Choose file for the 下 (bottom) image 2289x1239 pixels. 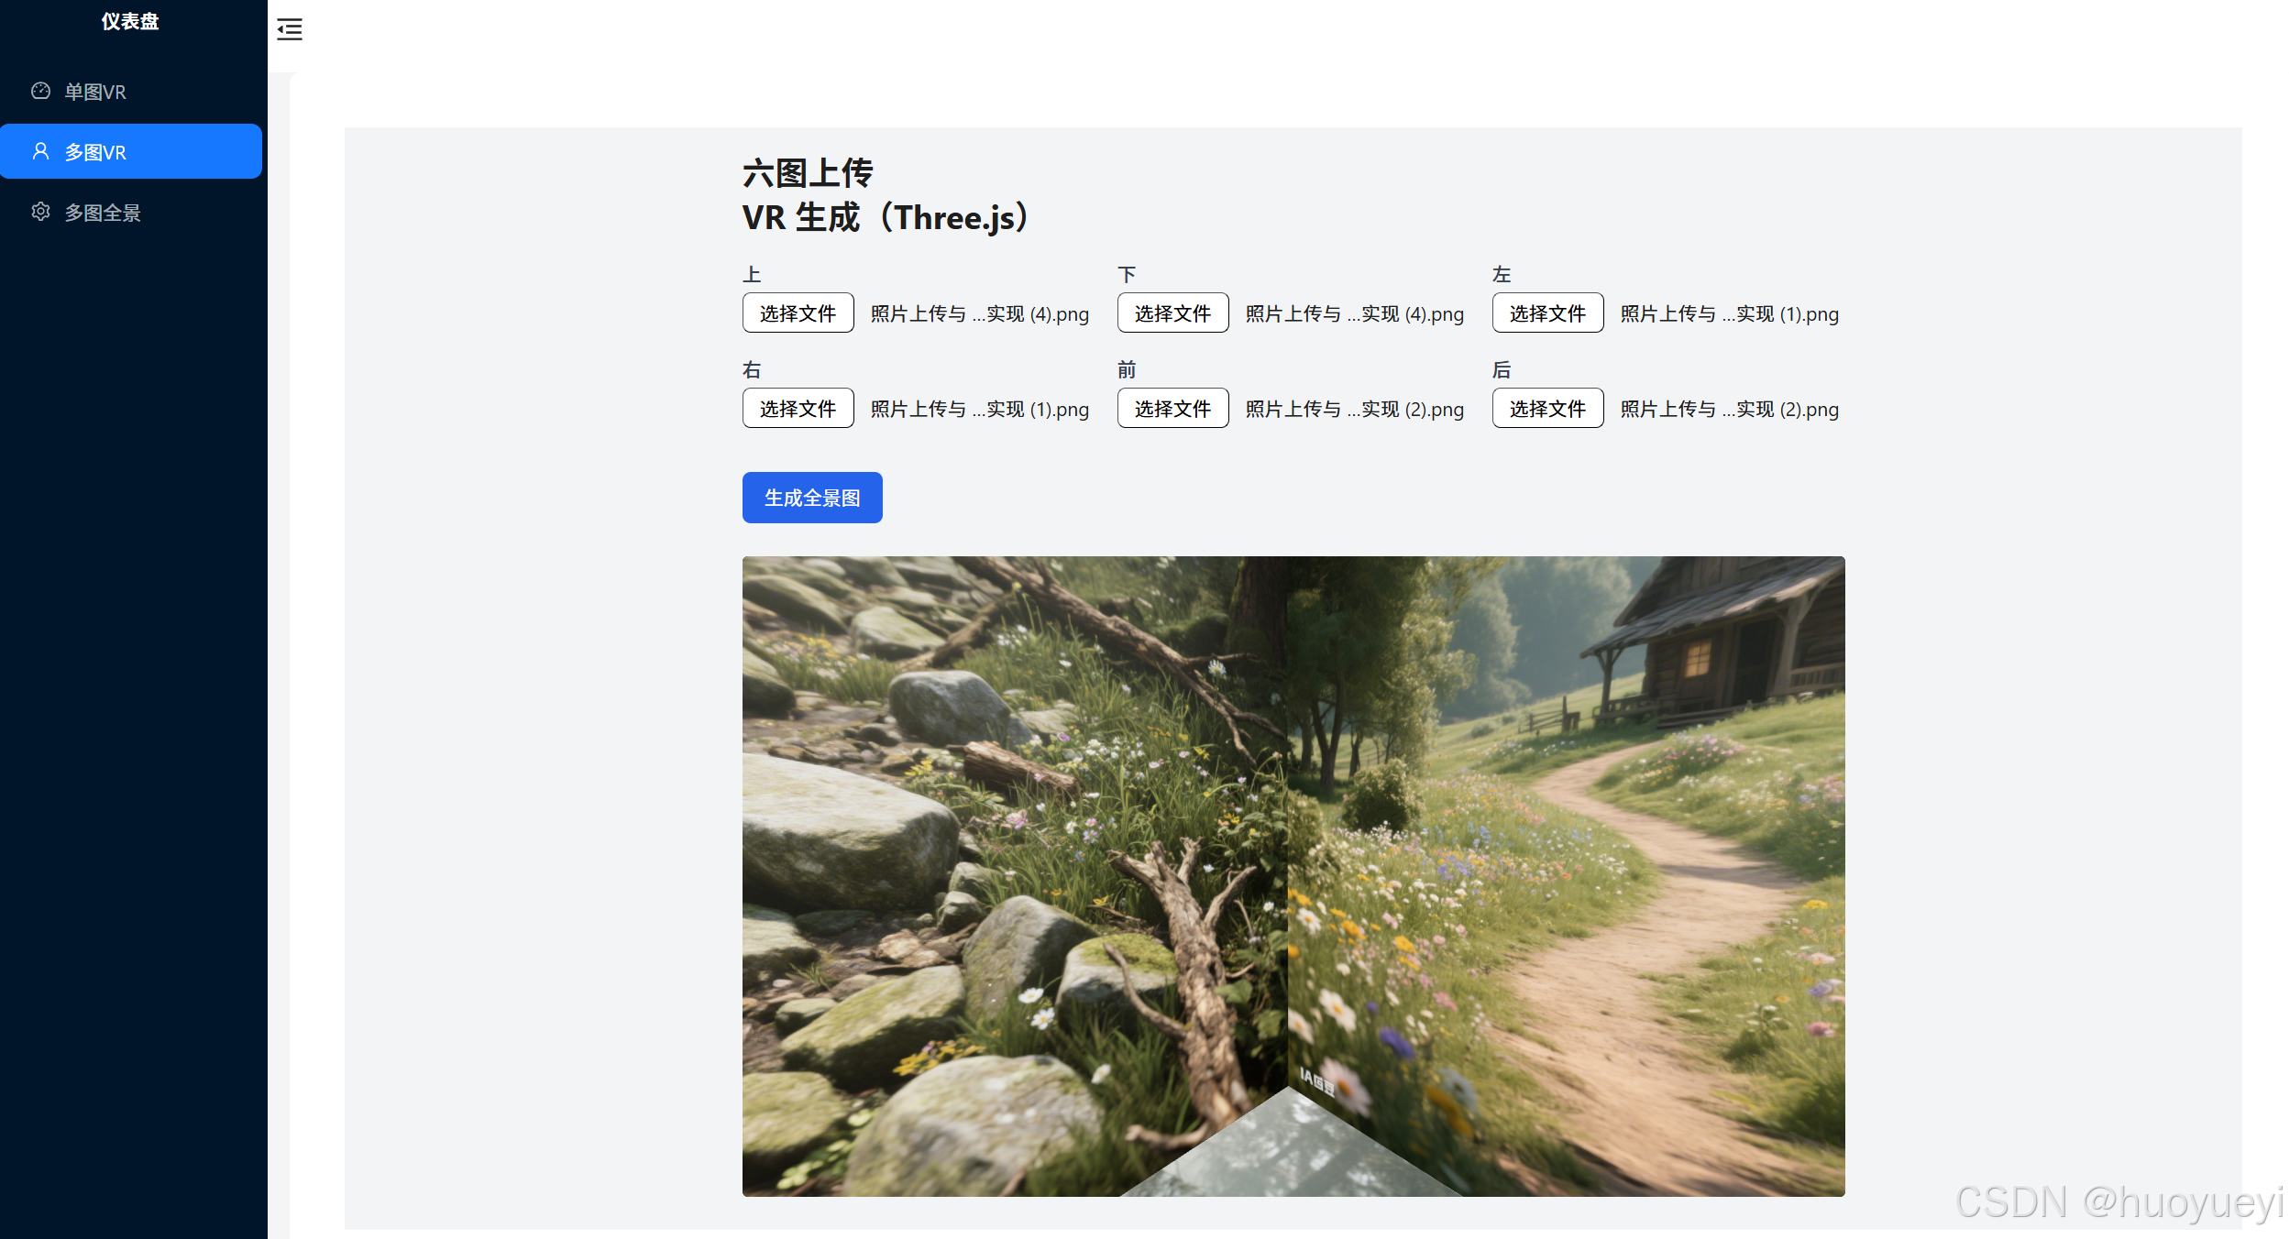point(1172,313)
